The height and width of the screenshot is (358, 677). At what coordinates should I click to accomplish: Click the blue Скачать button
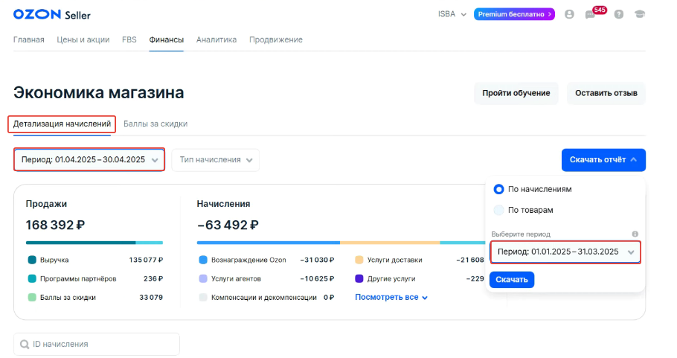pos(512,279)
